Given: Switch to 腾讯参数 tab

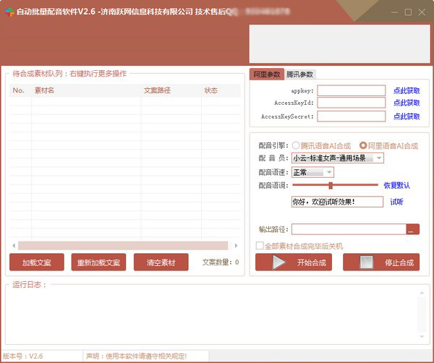Looking at the screenshot, I should coord(299,74).
